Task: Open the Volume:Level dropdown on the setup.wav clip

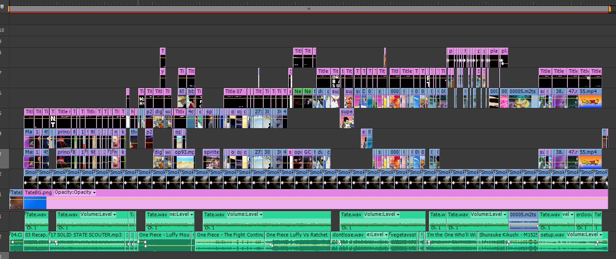Action: tap(584, 235)
